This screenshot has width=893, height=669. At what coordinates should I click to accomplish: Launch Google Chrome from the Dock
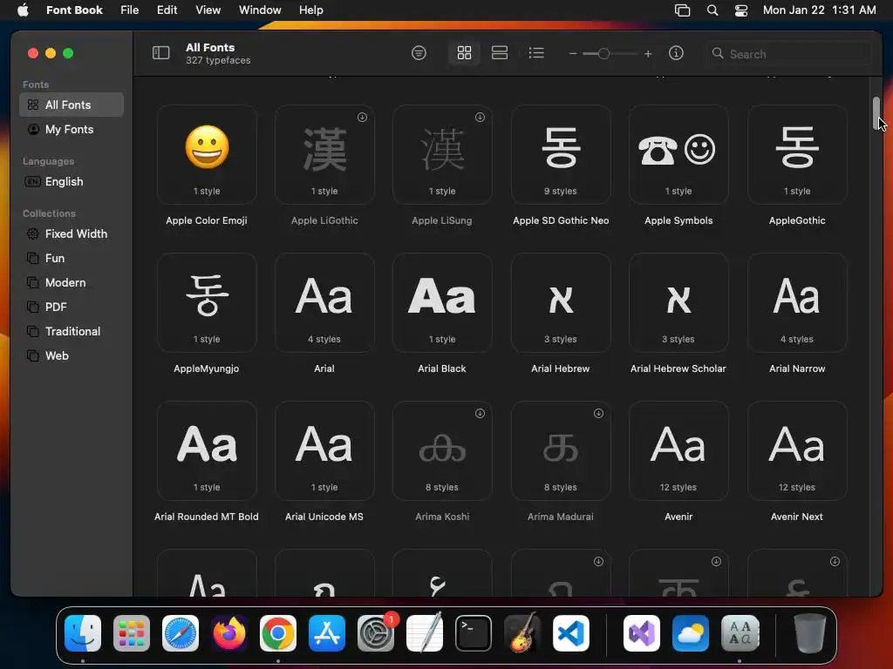tap(278, 633)
